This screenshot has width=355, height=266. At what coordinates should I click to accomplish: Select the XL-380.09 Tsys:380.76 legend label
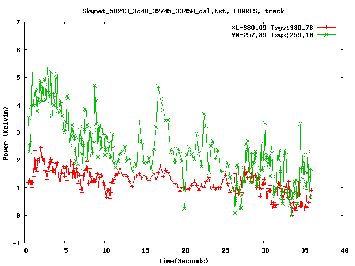272,28
